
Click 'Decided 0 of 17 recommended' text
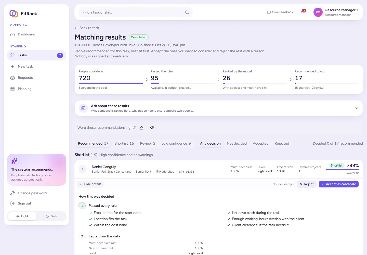pos(338,144)
